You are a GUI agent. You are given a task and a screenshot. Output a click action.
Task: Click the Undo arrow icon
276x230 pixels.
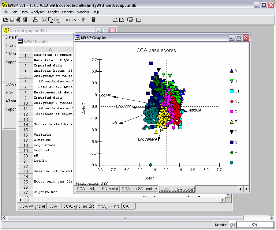click(68, 20)
